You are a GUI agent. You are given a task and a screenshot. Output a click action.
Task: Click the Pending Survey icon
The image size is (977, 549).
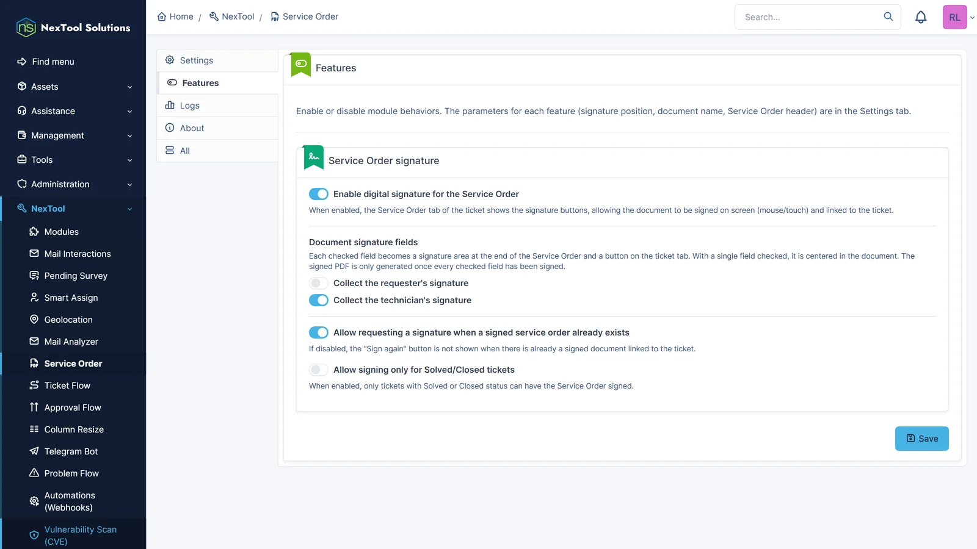(34, 276)
